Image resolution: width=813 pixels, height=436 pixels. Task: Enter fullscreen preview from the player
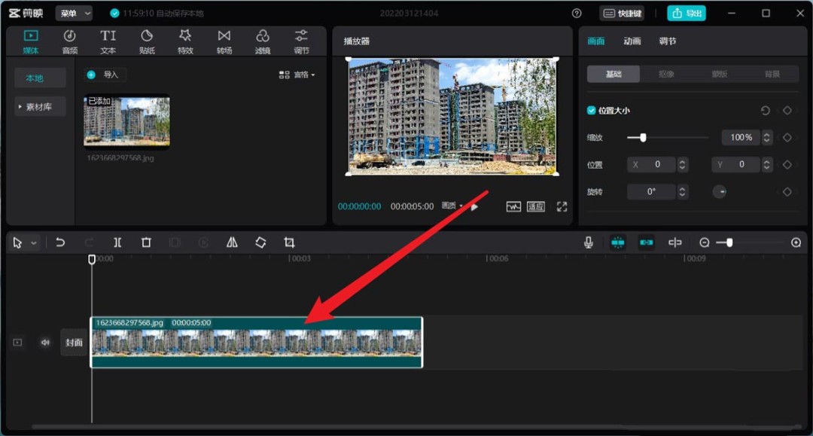point(562,206)
